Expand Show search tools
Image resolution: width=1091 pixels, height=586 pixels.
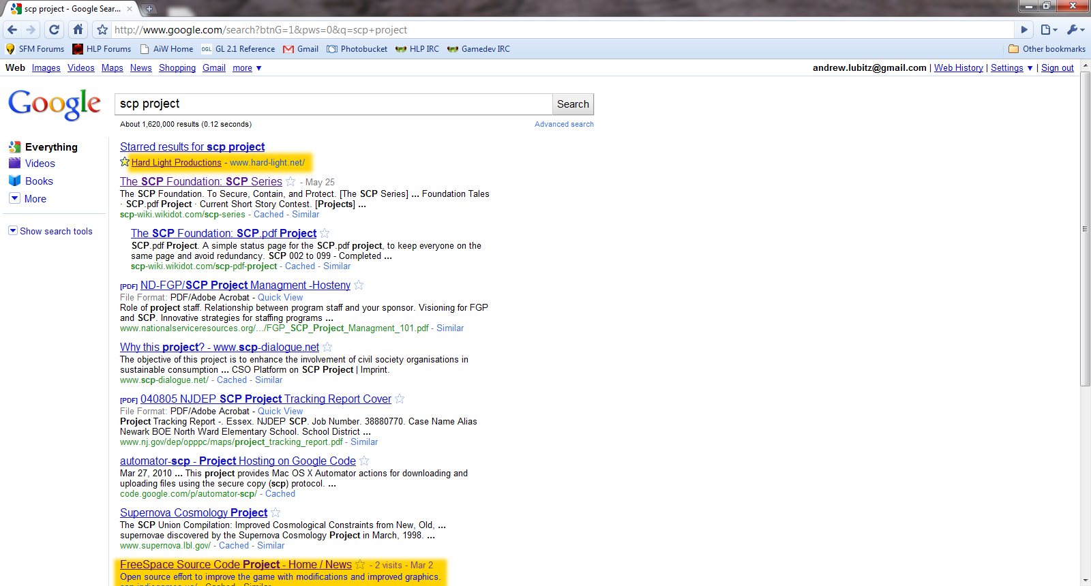(x=50, y=231)
